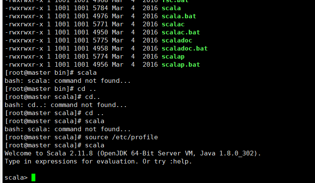Click the green cursor at scala> prompt
This screenshot has height=183, width=315.
tap(33, 177)
